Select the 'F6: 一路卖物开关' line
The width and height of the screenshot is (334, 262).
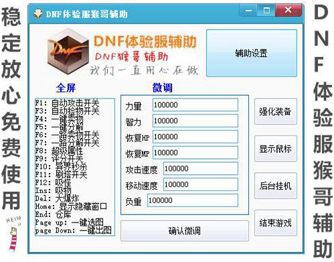67,135
